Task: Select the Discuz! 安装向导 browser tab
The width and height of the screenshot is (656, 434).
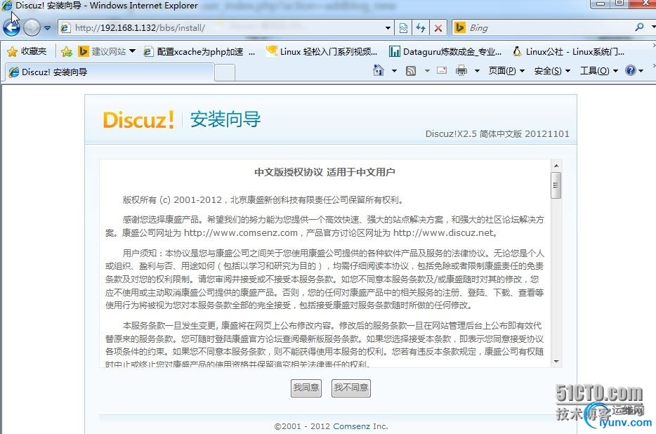Action: 110,72
